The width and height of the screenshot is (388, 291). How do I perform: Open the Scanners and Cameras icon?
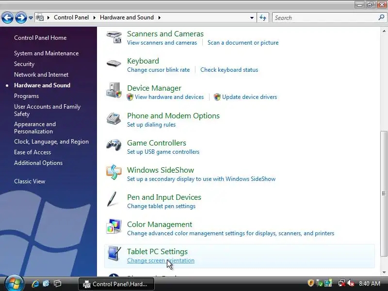pos(114,38)
